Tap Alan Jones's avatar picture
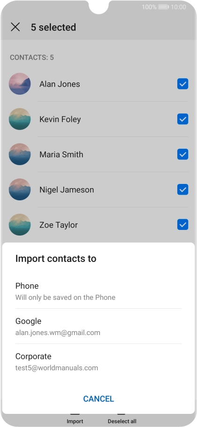The width and height of the screenshot is (197, 427). tap(20, 84)
